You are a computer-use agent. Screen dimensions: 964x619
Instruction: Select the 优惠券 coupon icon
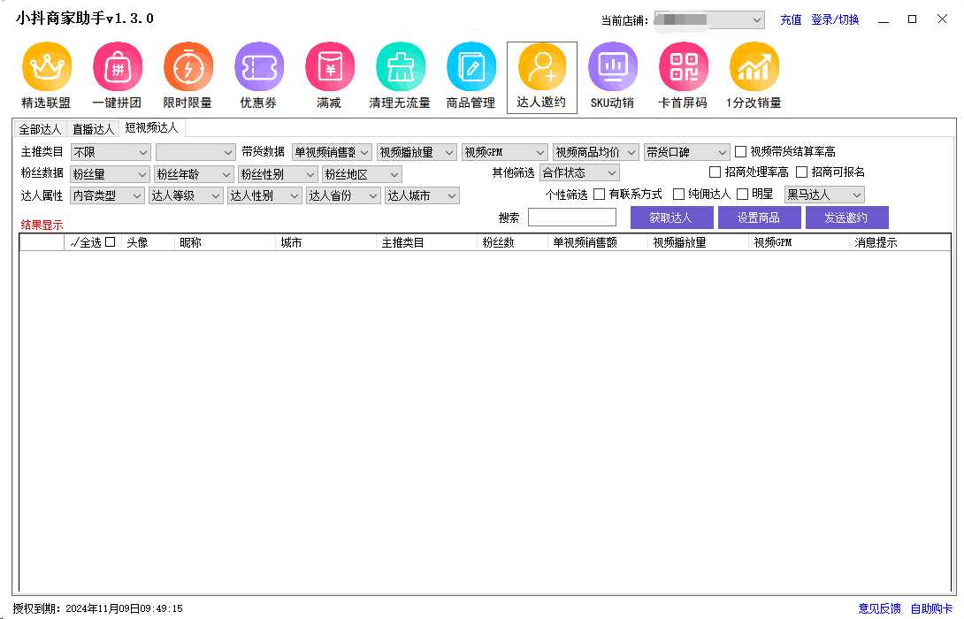pyautogui.click(x=258, y=67)
